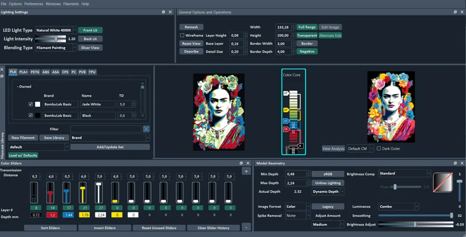Open the Brightness Comp Standard dropdown
Screen dimensions: 466x237
405,174
